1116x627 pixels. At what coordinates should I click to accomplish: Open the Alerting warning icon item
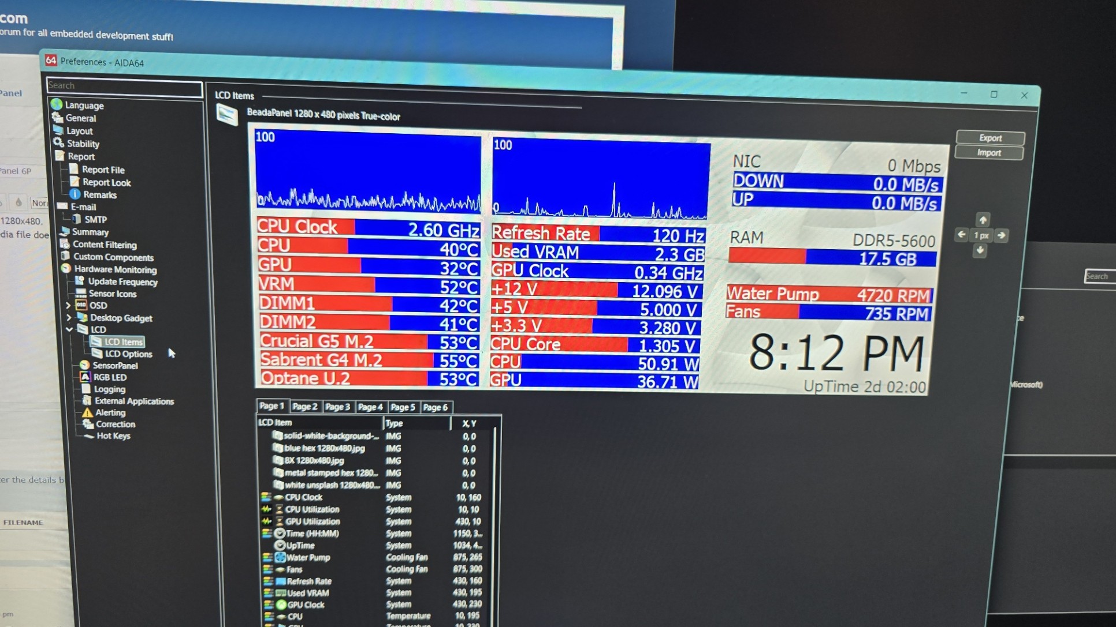pyautogui.click(x=87, y=412)
